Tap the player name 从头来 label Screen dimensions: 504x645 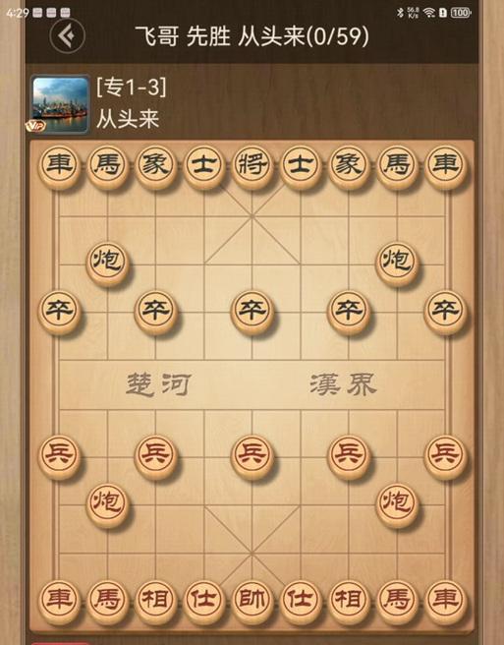pyautogui.click(x=128, y=119)
